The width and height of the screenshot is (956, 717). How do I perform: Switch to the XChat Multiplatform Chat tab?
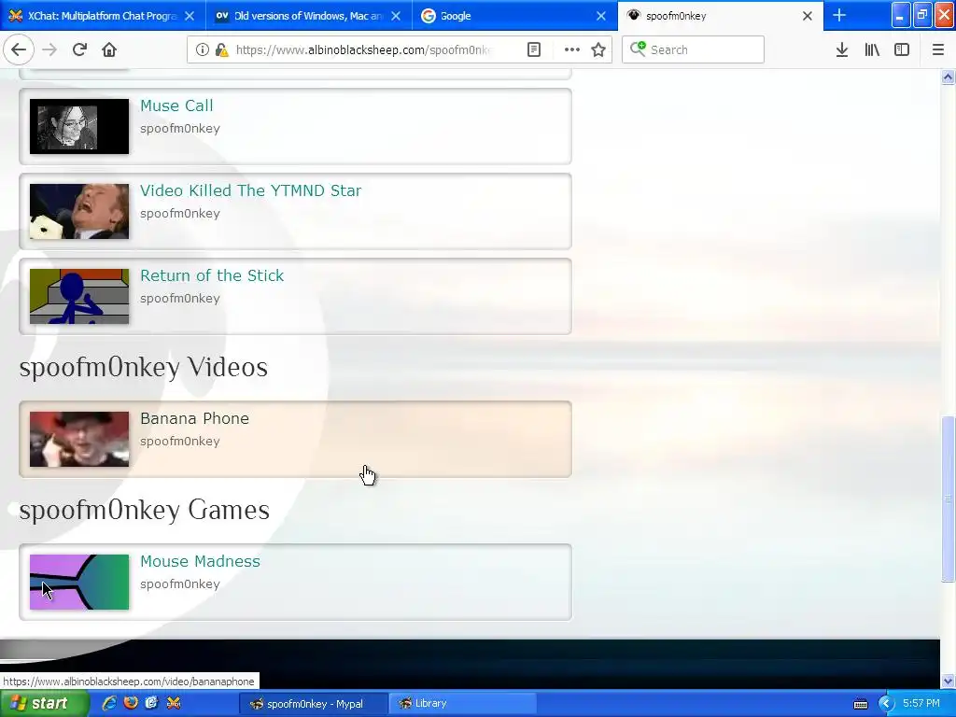[103, 16]
